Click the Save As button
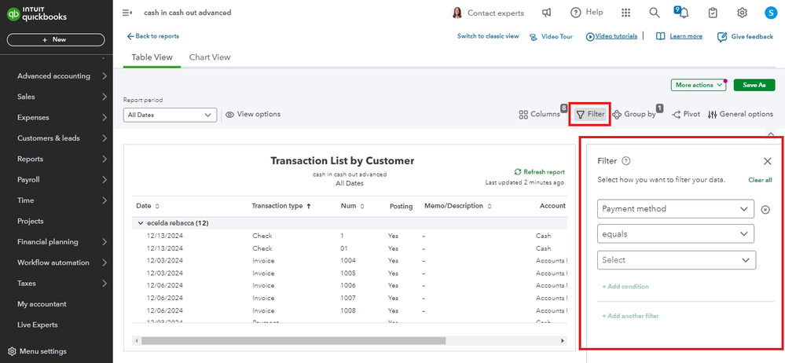This screenshot has height=363, width=785. pos(754,85)
